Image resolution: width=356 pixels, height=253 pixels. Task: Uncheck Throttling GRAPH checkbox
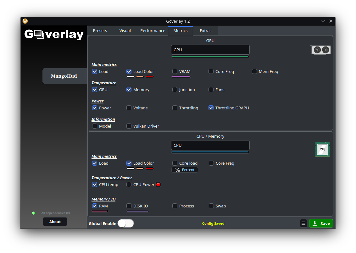tap(211, 108)
